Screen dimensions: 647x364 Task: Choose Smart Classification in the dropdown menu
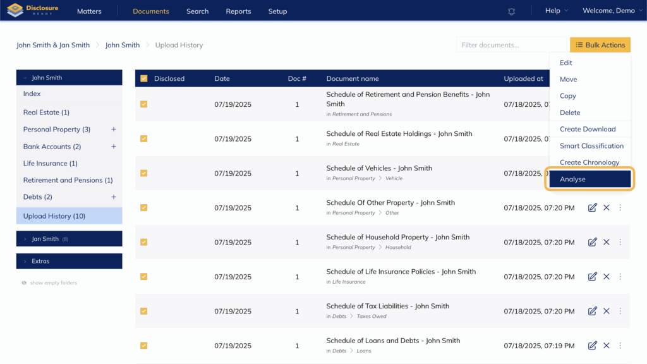(x=591, y=146)
